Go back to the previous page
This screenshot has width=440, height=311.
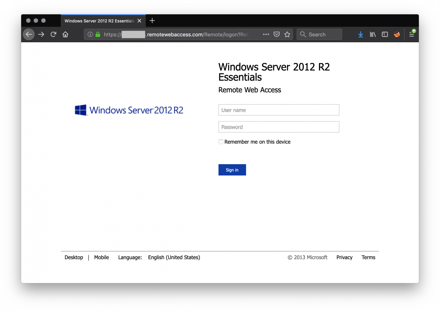(x=29, y=34)
